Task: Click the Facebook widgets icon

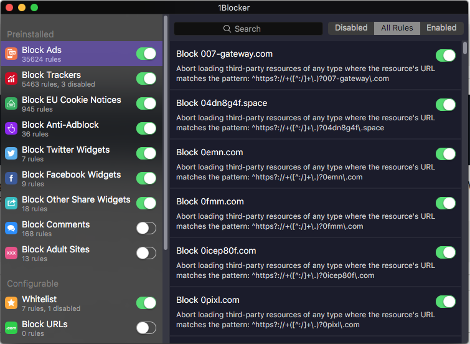Action: pos(11,179)
